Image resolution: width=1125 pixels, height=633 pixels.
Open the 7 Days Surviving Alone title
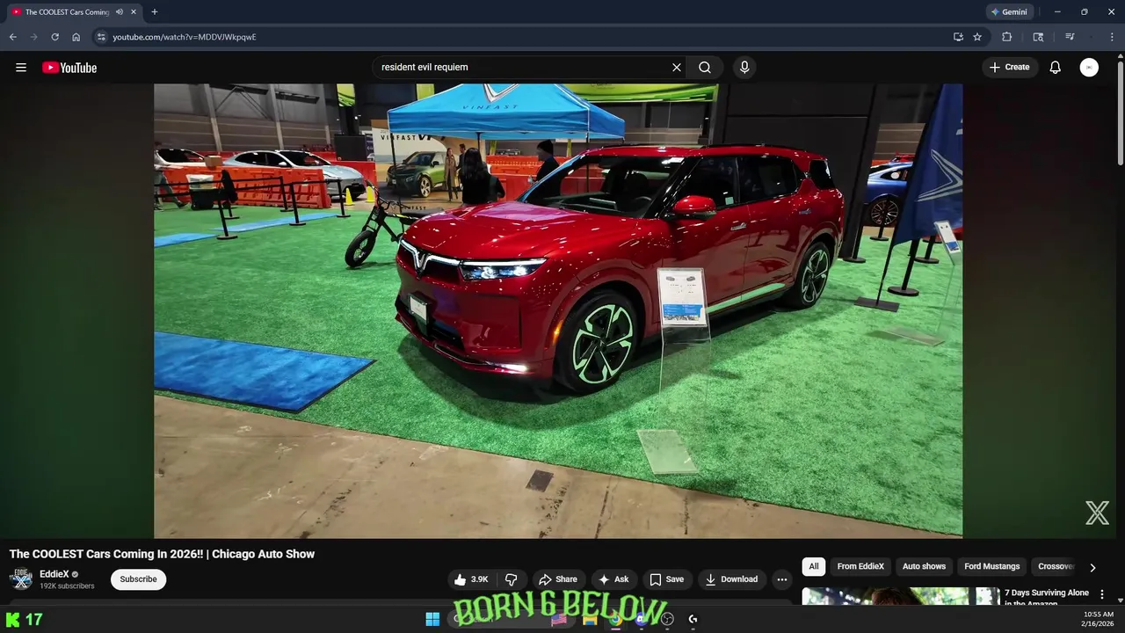click(x=1047, y=598)
